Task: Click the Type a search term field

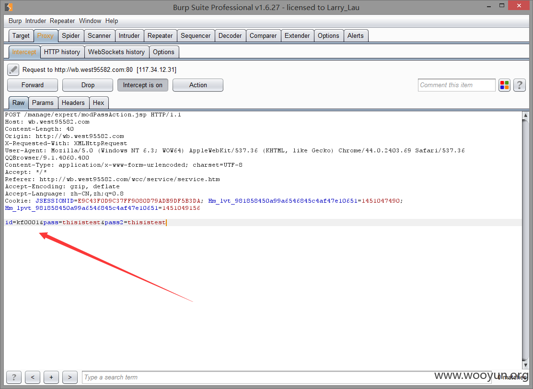Action: click(x=287, y=377)
